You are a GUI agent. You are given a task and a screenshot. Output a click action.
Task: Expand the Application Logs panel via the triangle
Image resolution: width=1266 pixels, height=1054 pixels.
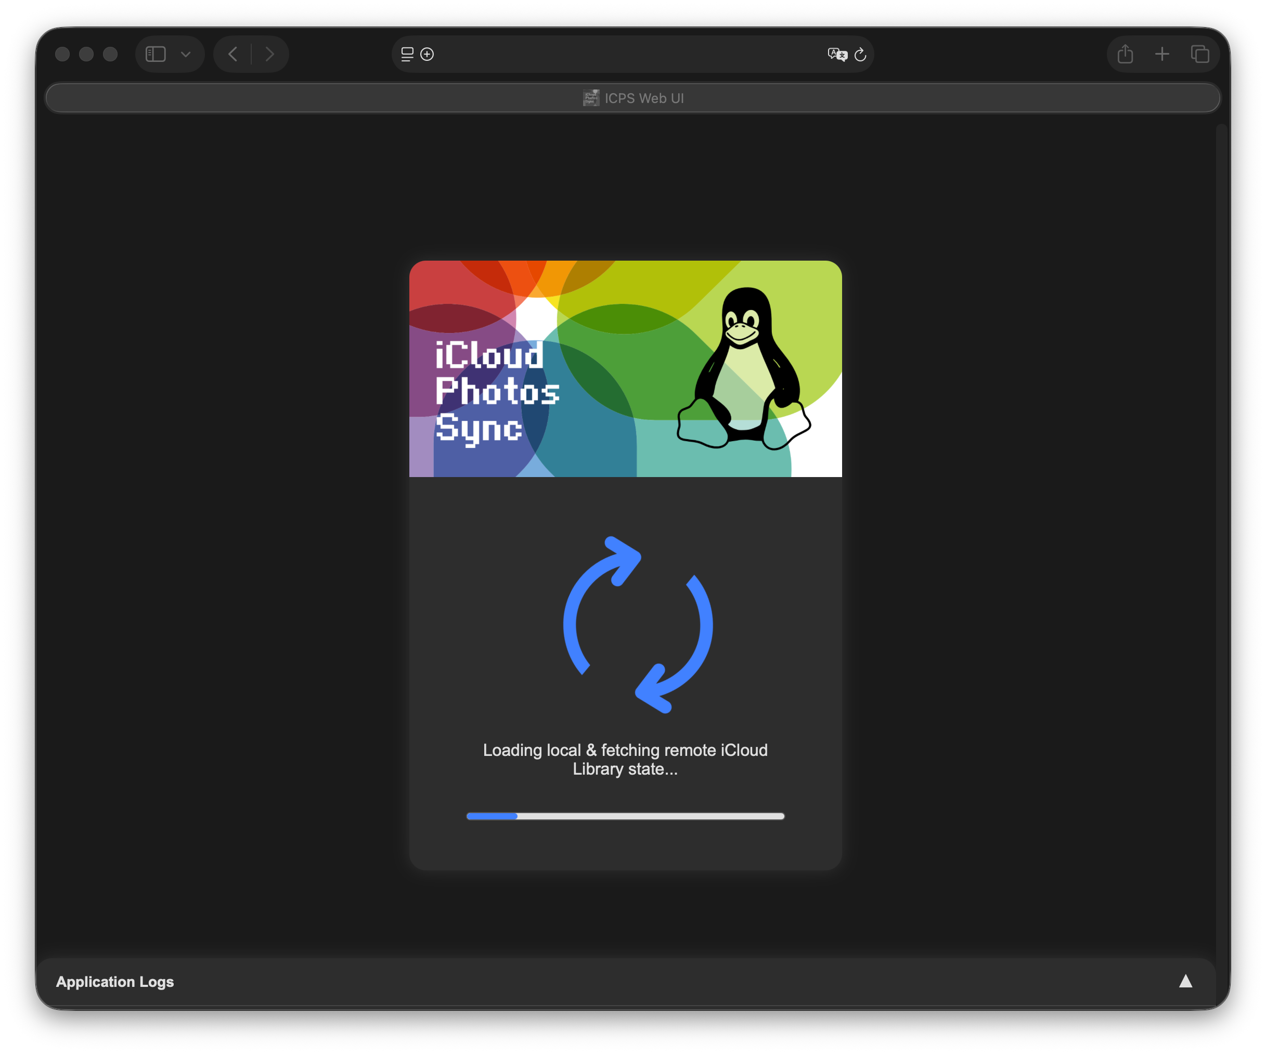(1185, 981)
